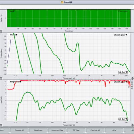Click the Reset Avg button

pyautogui.click(x=38, y=130)
